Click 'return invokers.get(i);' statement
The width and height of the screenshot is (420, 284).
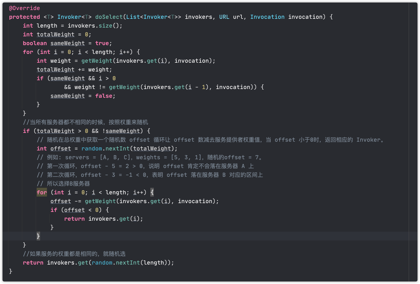(x=104, y=219)
